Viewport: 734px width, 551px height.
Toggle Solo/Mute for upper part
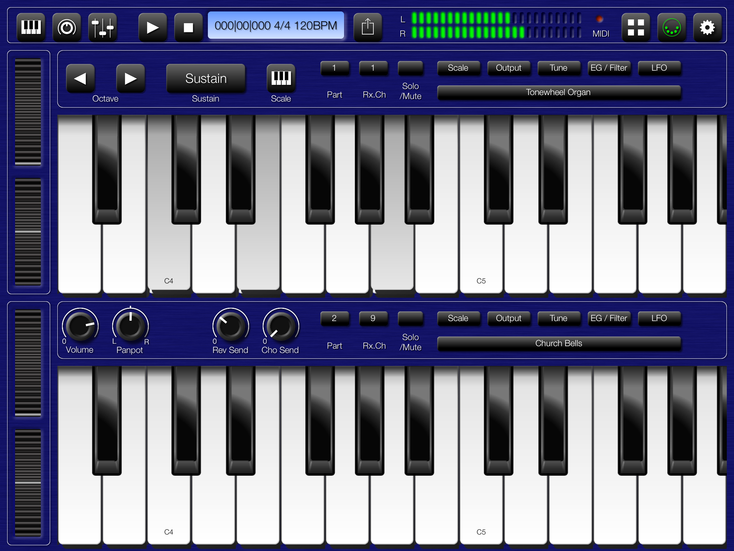pos(411,68)
